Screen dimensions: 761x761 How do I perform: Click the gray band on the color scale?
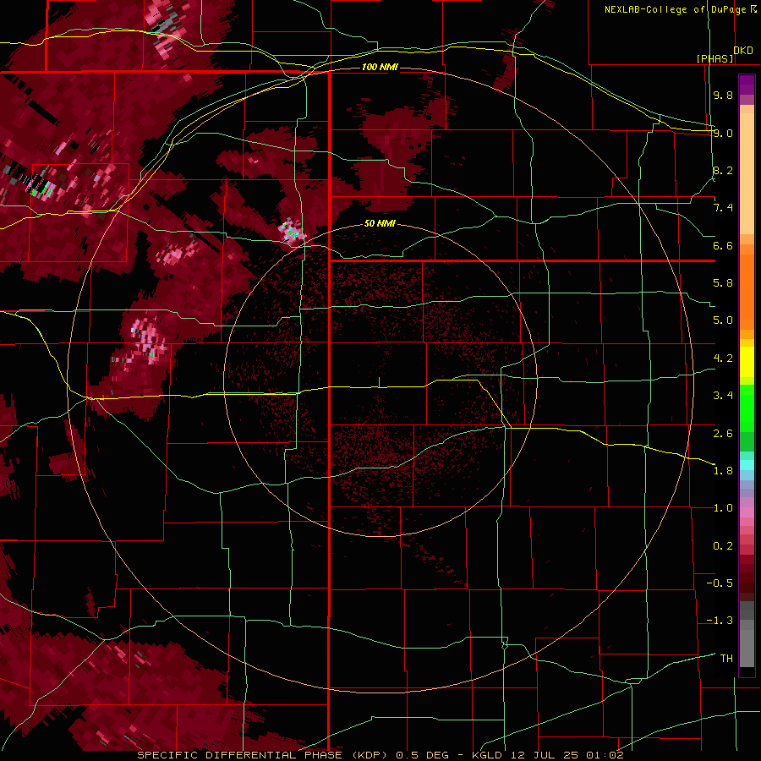pyautogui.click(x=747, y=633)
